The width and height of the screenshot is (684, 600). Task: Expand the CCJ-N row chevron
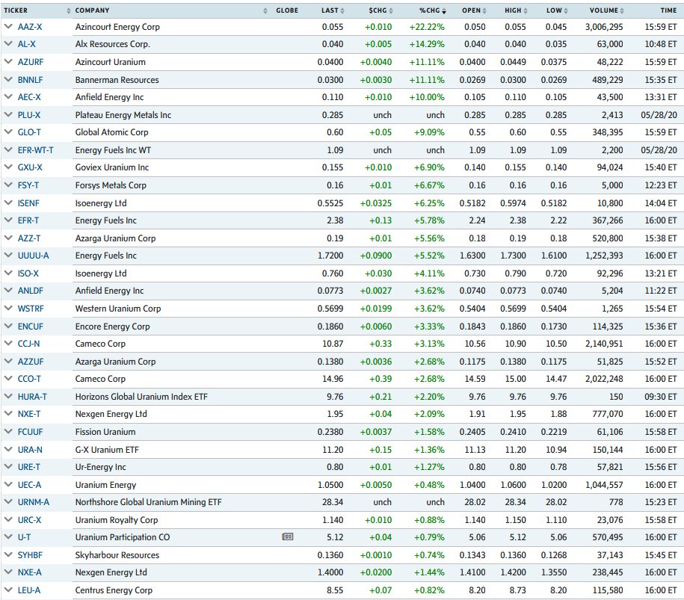point(8,344)
